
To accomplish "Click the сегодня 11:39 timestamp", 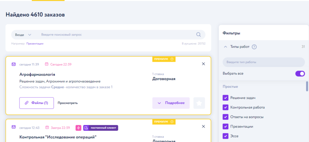I will (29, 64).
